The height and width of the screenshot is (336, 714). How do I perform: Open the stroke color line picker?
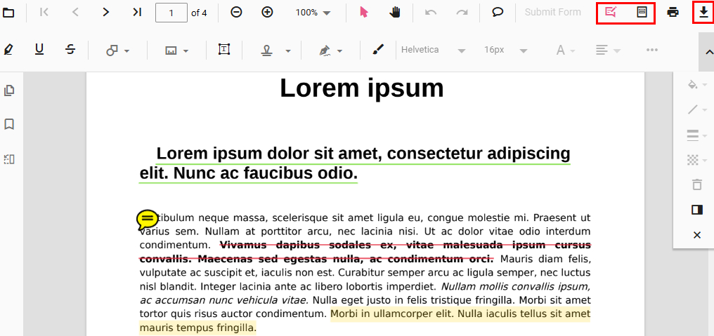[696, 109]
